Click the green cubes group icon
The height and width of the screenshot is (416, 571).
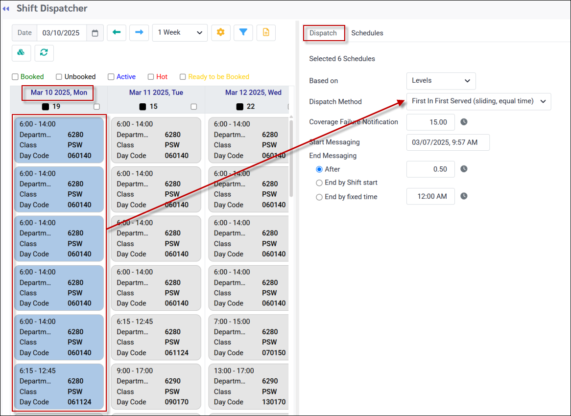tap(21, 53)
